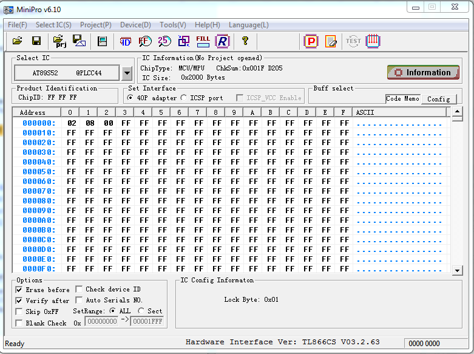Click the FILL buffer icon
The height and width of the screenshot is (354, 474).
[x=203, y=41]
